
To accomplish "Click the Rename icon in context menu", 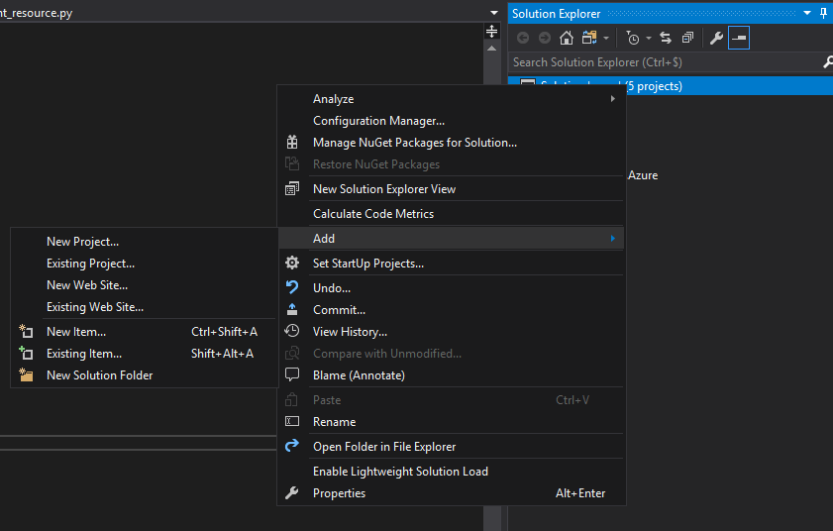I will point(292,421).
